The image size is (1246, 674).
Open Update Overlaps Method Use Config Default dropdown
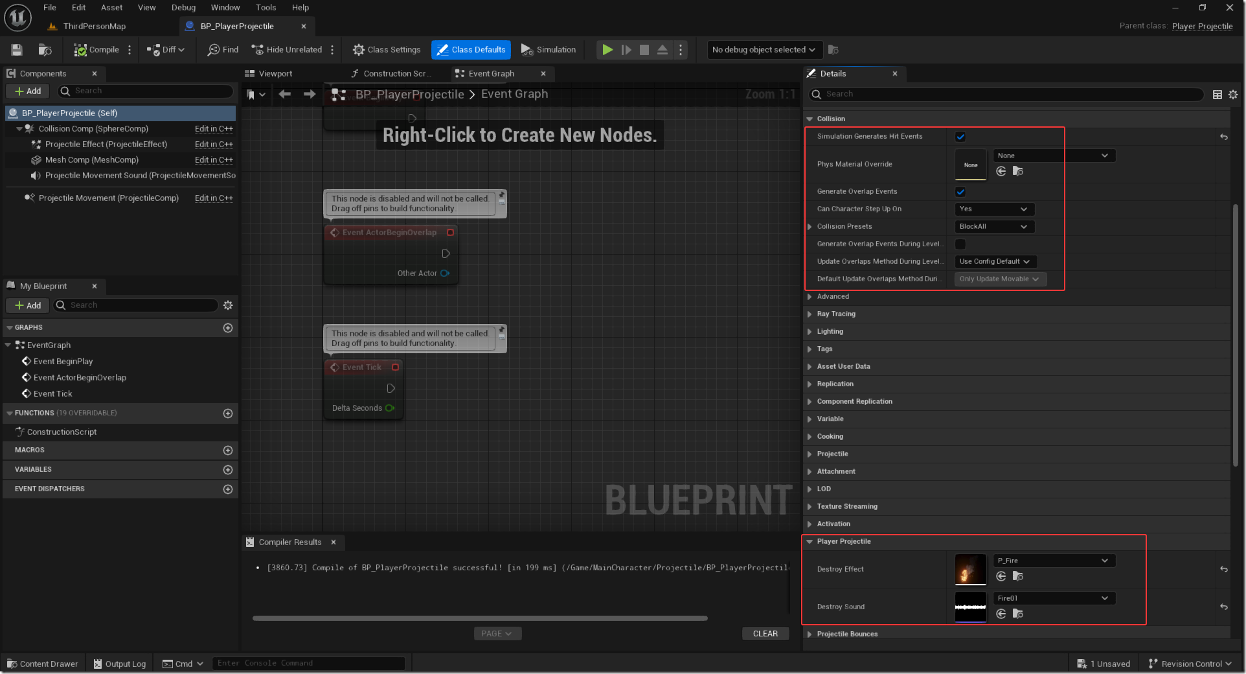[x=996, y=262]
